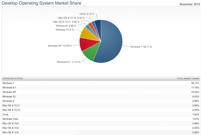201x135 pixels.
Task: Click the Desktop Operating System Market Share title
Action: [41, 3]
